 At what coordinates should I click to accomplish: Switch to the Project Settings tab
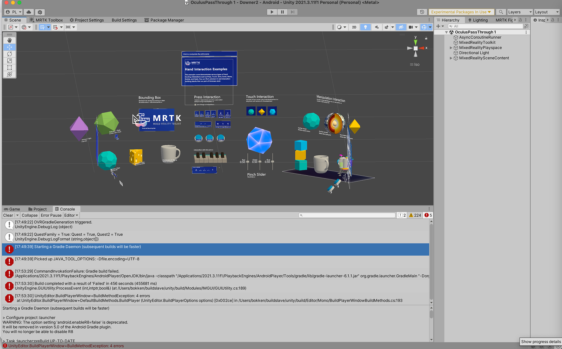click(x=87, y=20)
